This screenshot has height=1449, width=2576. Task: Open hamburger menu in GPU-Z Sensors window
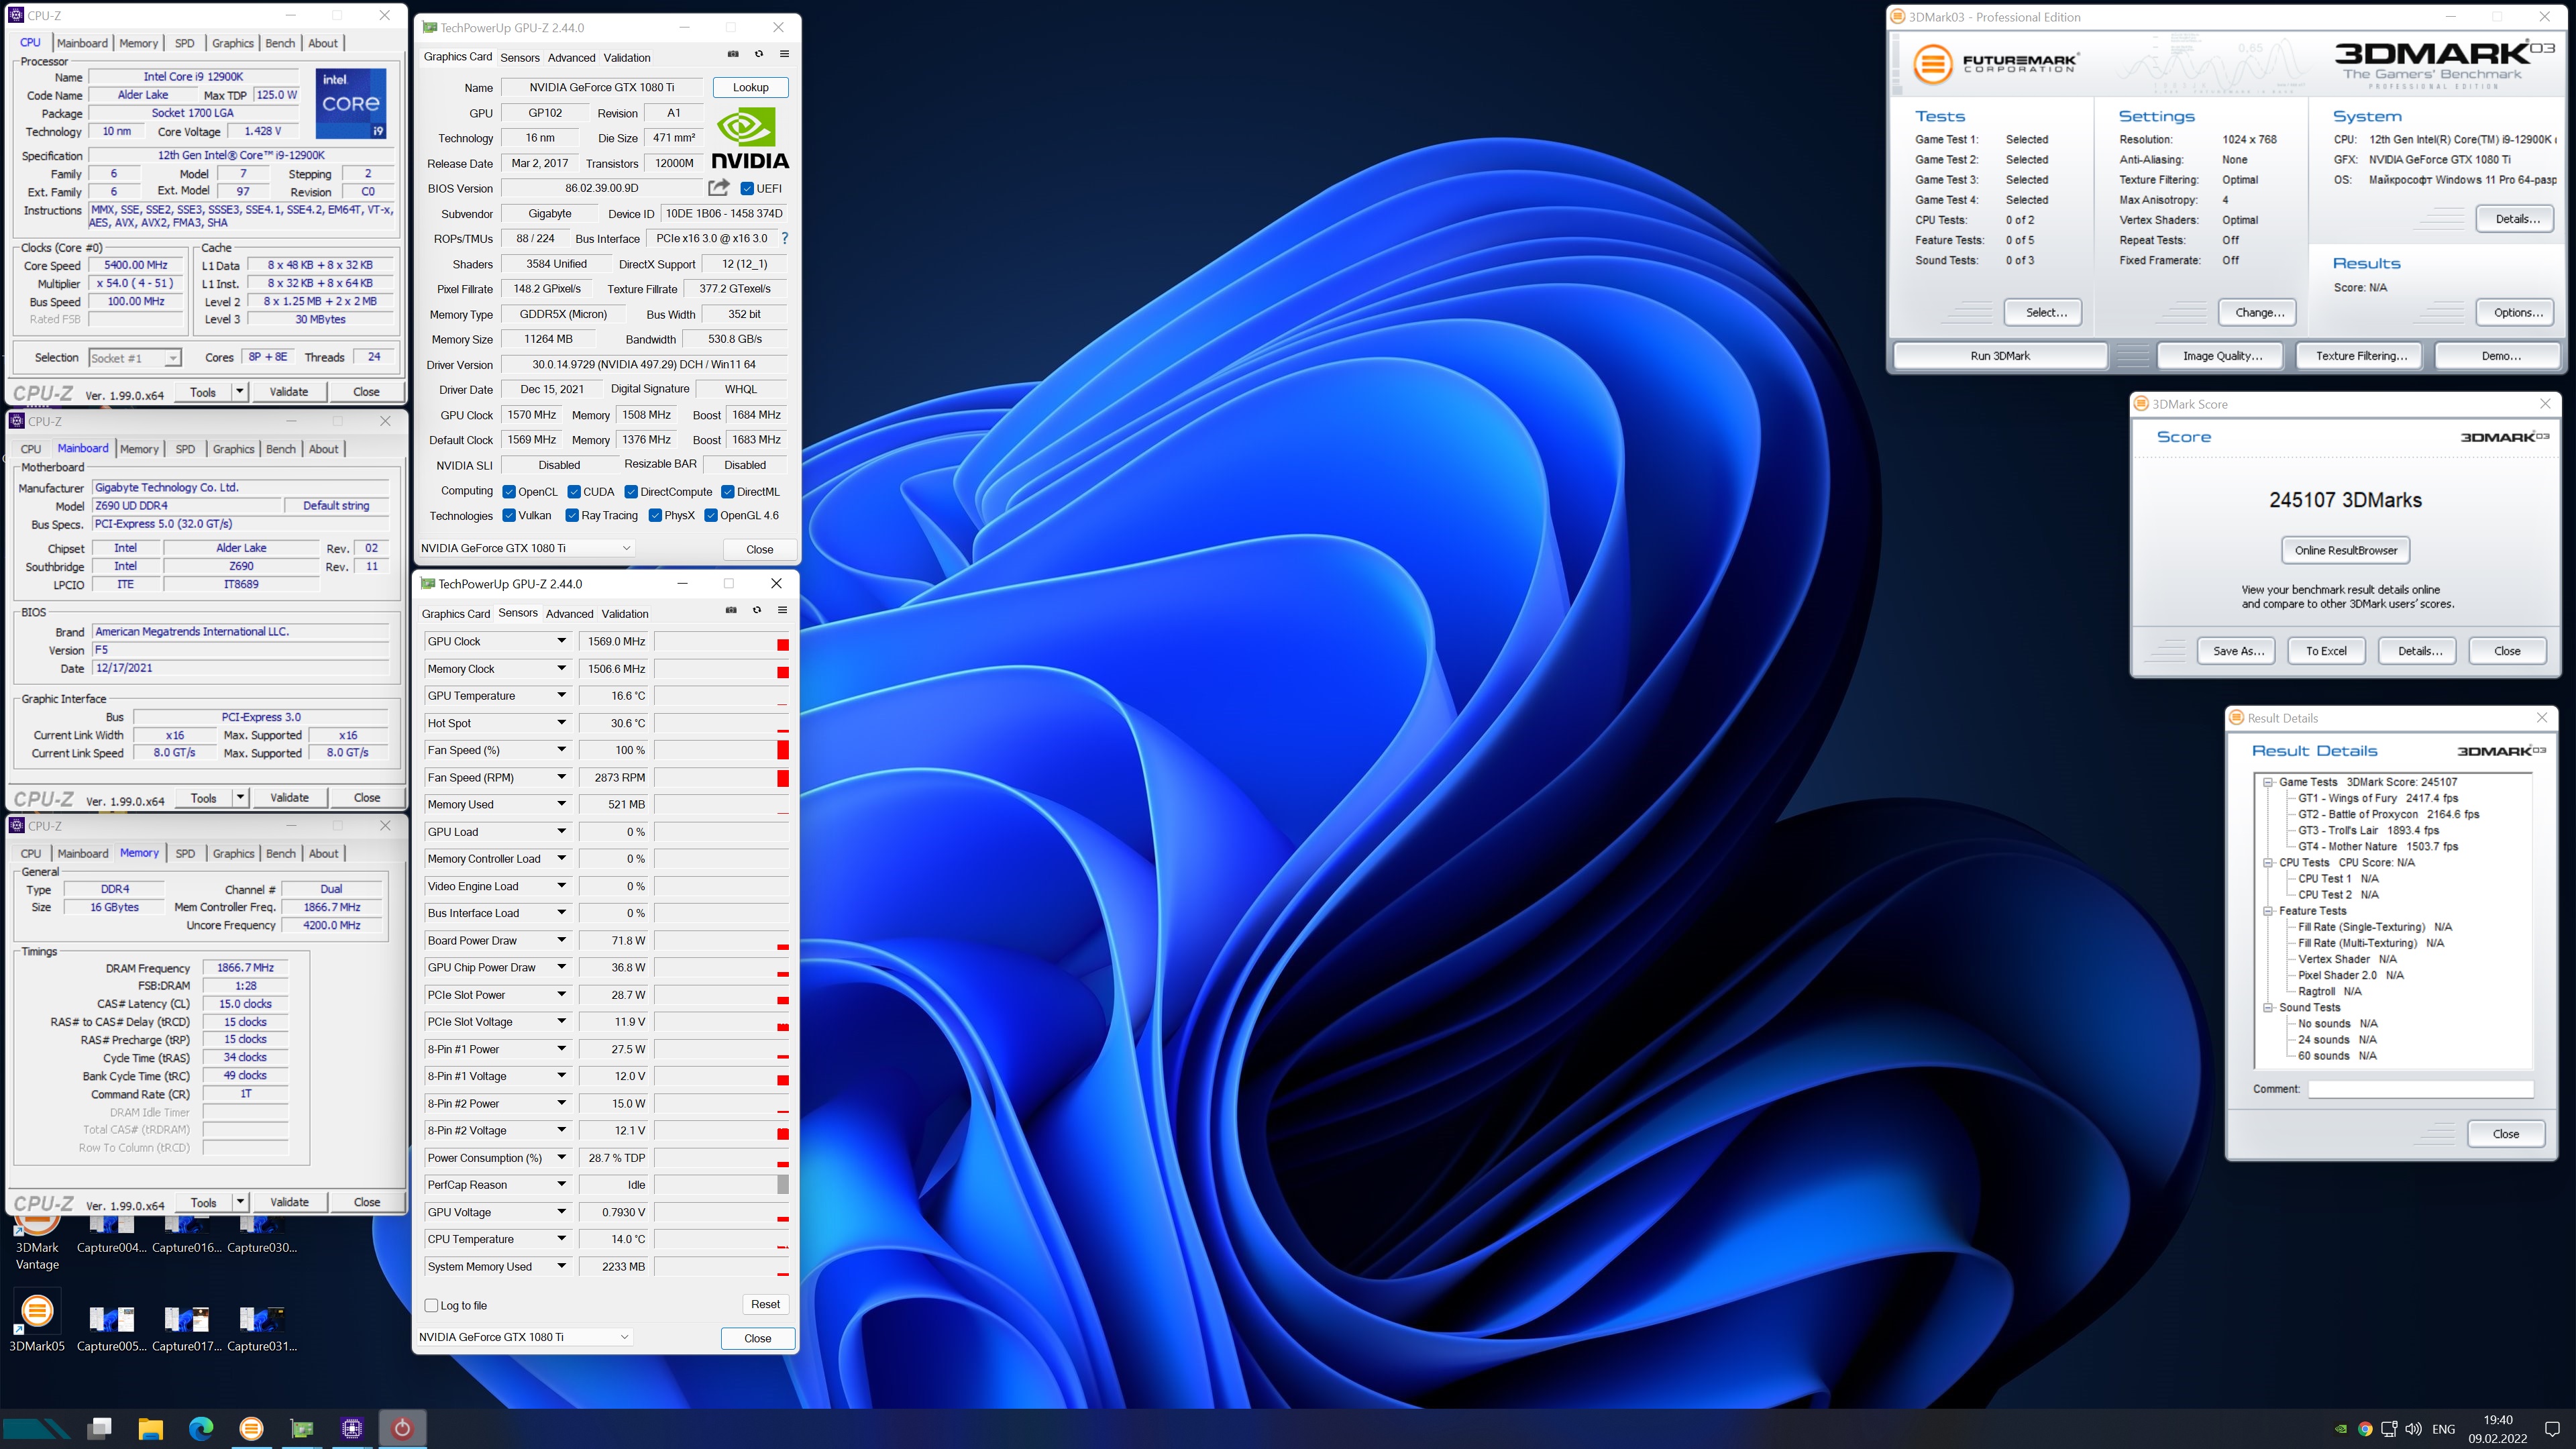[x=782, y=610]
